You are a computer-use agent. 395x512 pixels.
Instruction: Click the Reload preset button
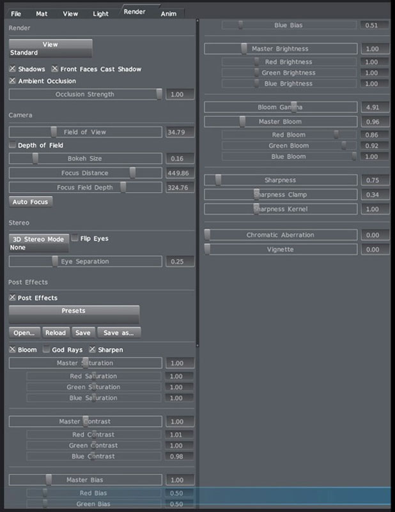click(x=56, y=333)
